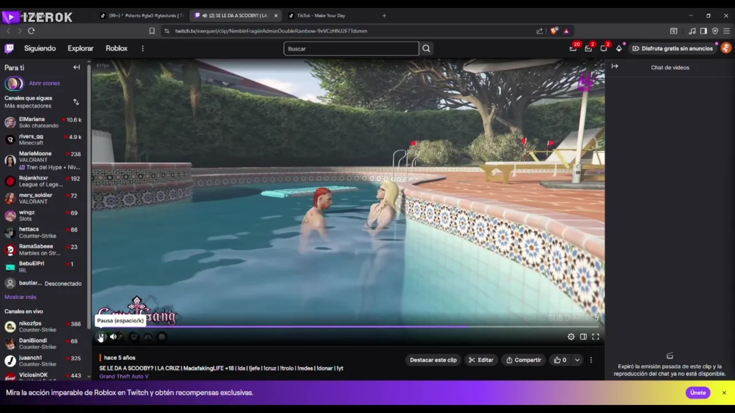Open the Explorar tab

80,48
